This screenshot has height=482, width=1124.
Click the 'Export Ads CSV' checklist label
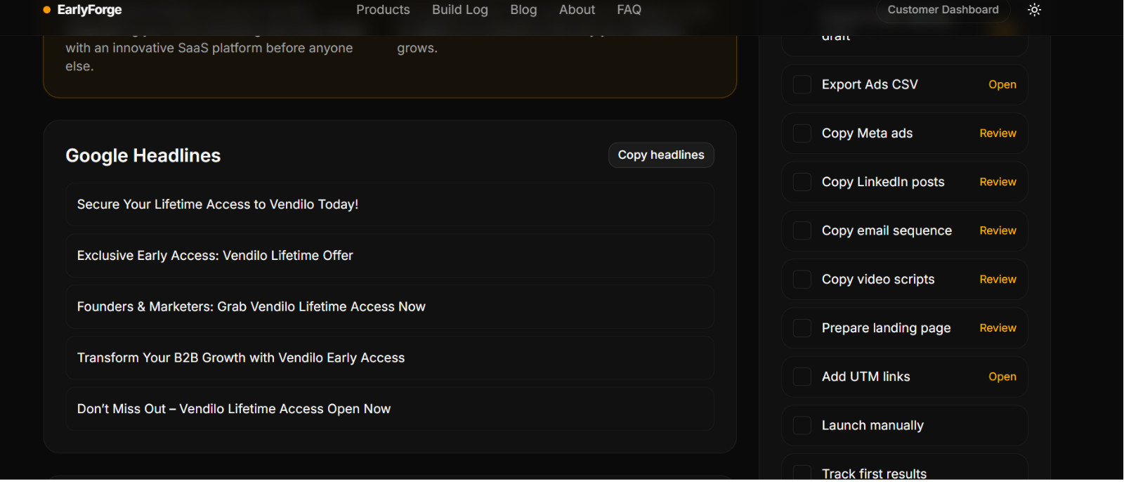point(870,84)
